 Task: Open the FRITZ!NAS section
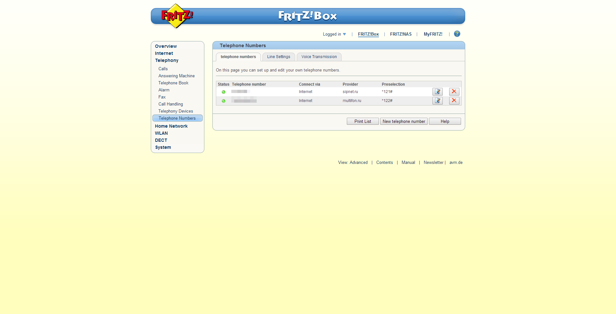point(401,34)
